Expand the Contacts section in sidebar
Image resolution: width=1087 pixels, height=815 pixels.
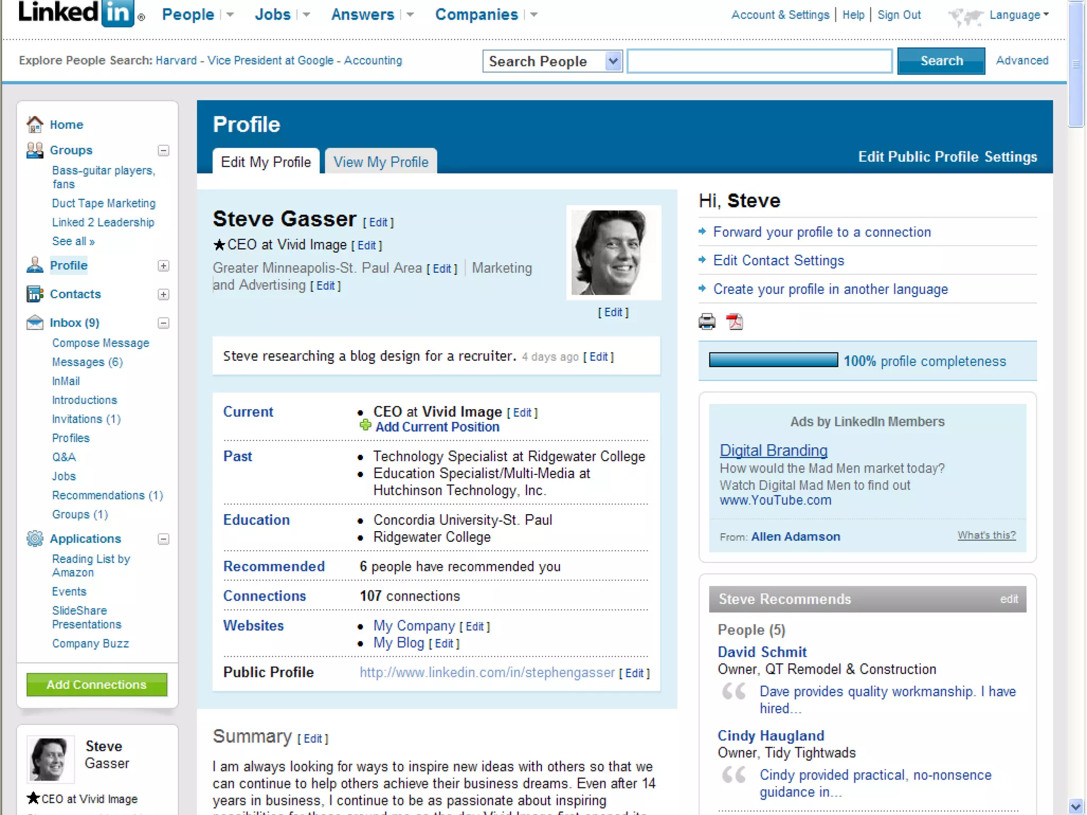click(x=163, y=294)
